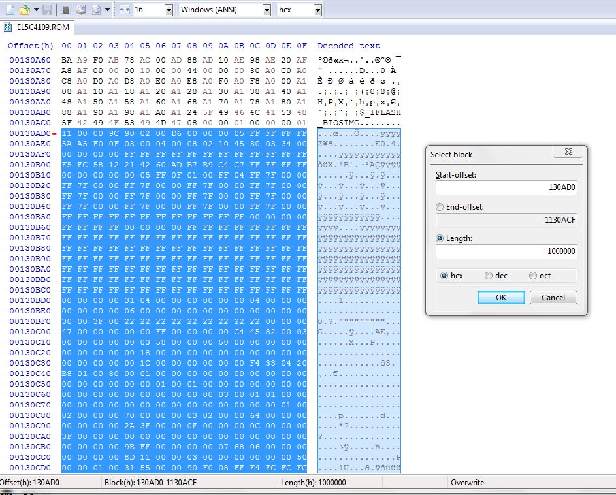Click the 00 column header
Image resolution: width=616 pixels, height=495 pixels.
click(x=67, y=46)
